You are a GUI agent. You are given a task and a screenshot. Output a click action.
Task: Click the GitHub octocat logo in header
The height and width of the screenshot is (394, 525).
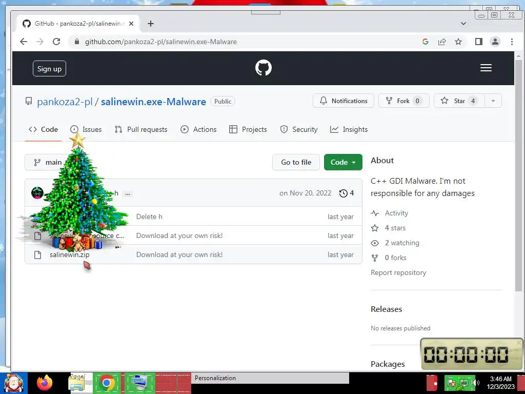[x=264, y=68]
